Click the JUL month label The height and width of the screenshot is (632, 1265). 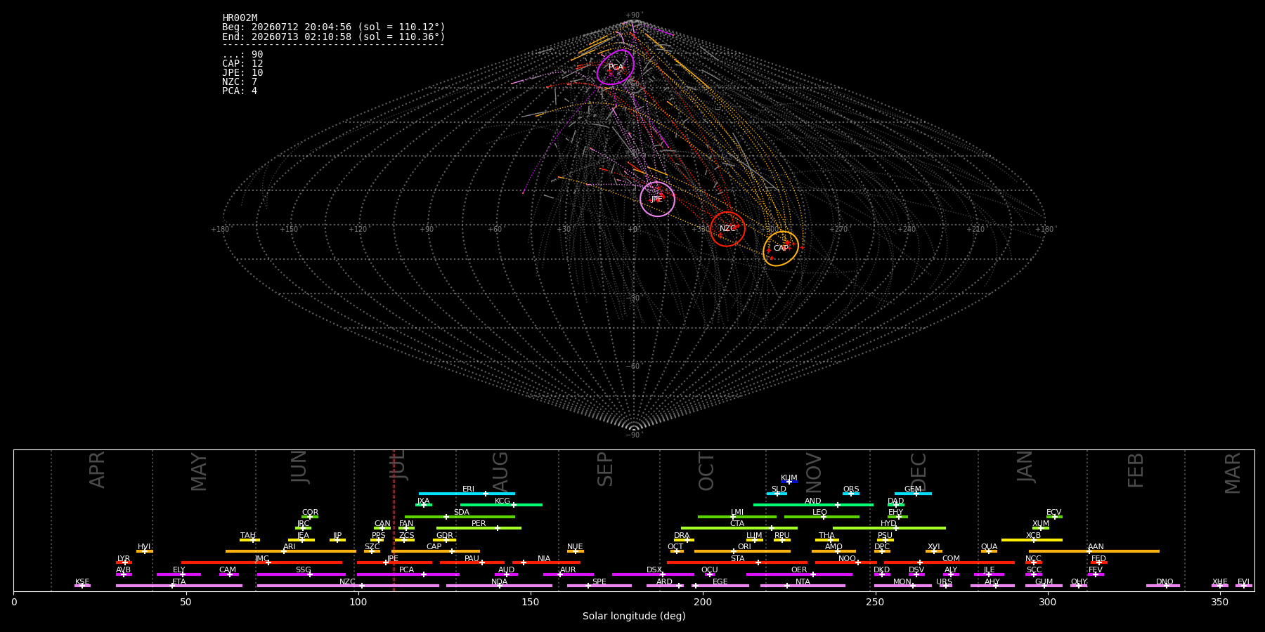[x=398, y=466]
